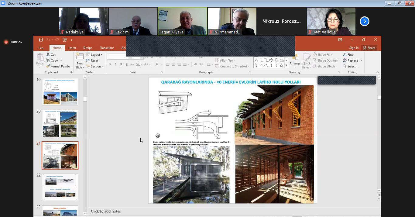Viewport: 415px width, 217px height.
Task: Switch to the Design ribbon tab
Action: (88, 48)
